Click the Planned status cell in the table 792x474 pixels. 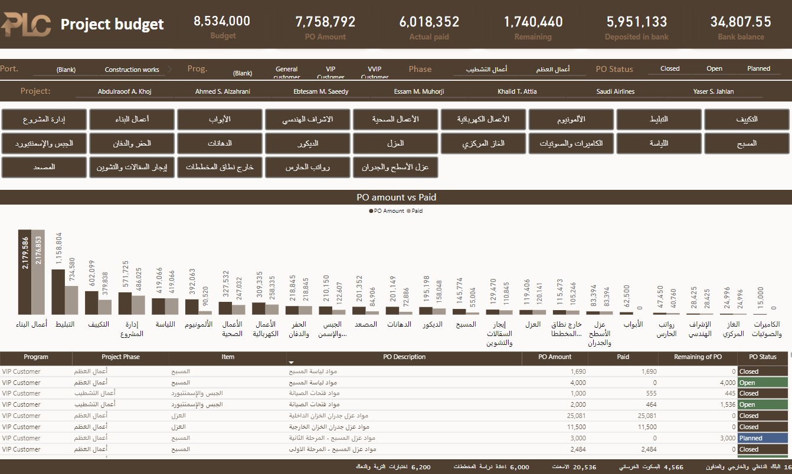coord(762,438)
